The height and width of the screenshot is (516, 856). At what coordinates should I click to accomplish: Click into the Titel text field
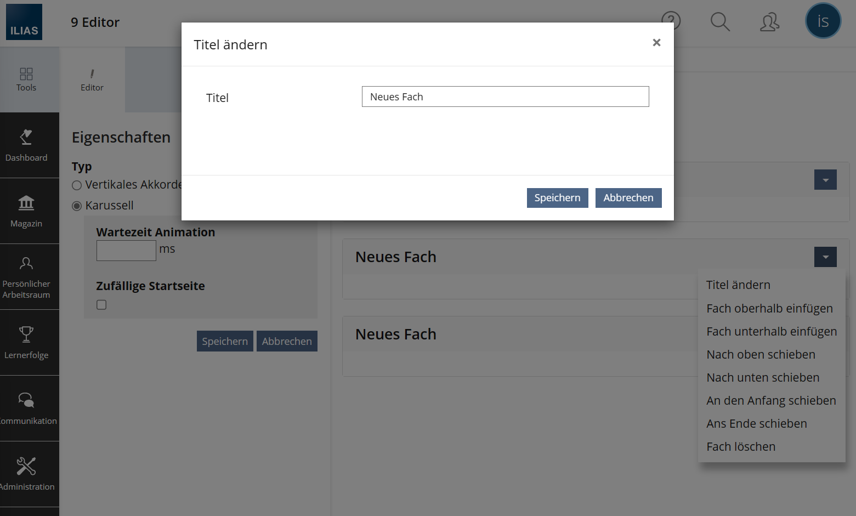[505, 97]
